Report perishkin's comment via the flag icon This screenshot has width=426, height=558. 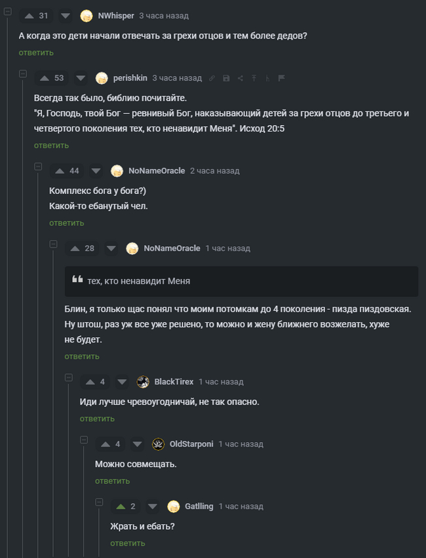click(282, 77)
